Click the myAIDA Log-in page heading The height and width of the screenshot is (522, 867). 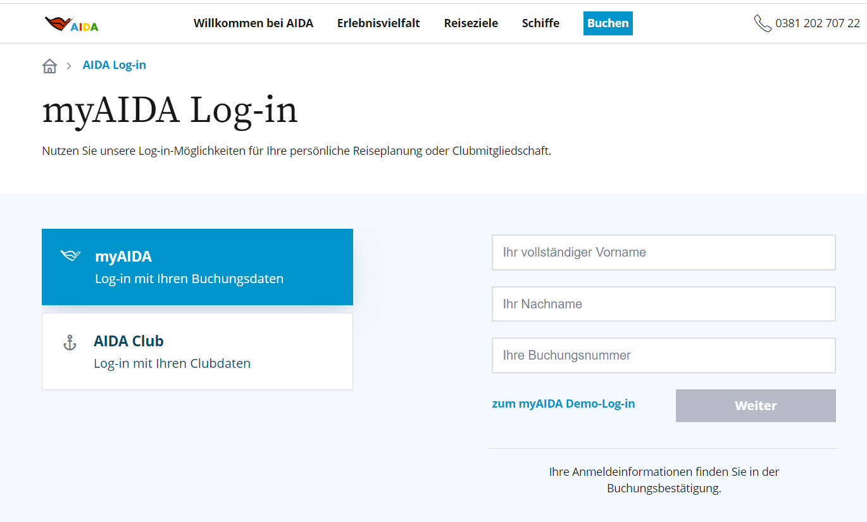point(170,110)
